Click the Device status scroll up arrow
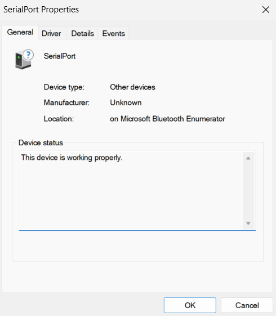The image size is (276, 316). pos(248,158)
